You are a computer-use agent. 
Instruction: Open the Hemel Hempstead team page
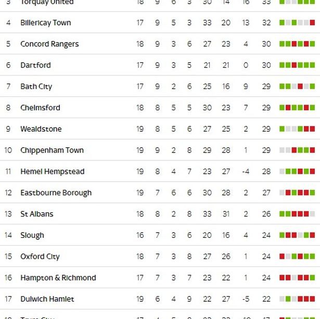pos(52,172)
